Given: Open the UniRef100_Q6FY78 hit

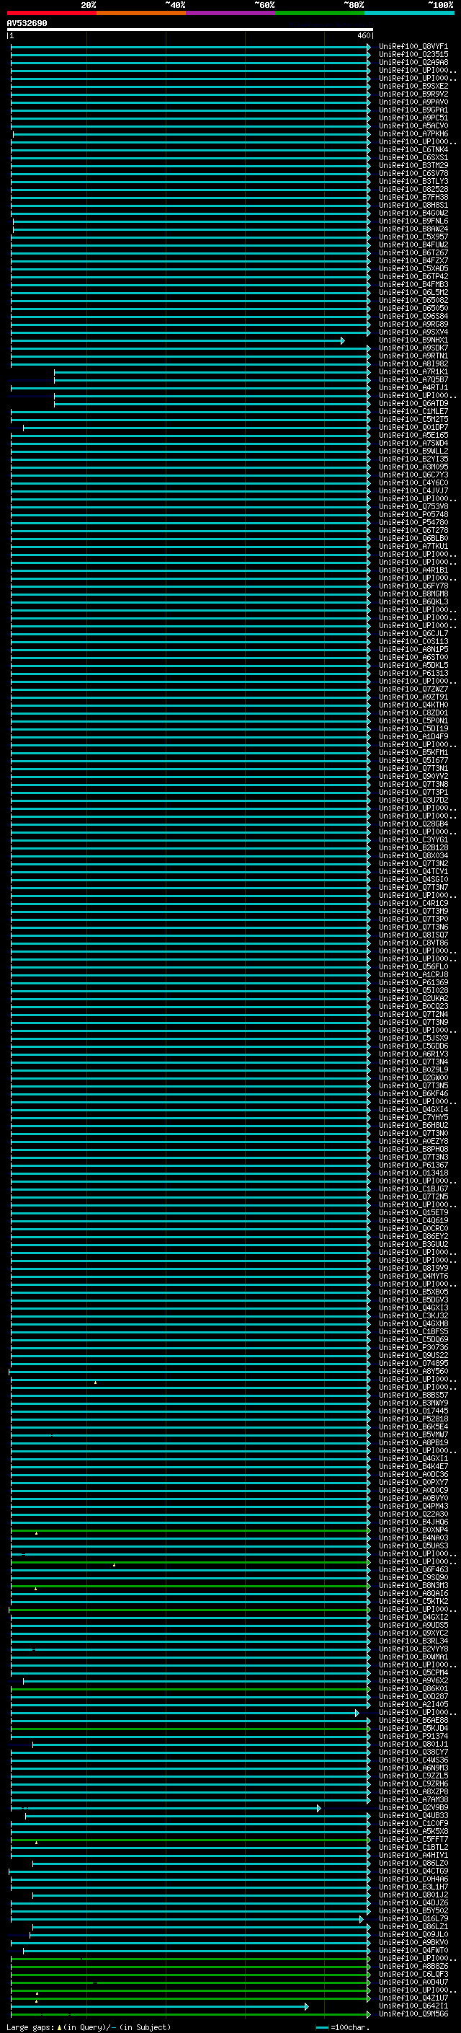Looking at the screenshot, I should (413, 586).
